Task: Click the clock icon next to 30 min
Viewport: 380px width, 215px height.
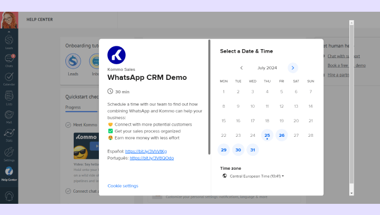Action: click(x=110, y=91)
